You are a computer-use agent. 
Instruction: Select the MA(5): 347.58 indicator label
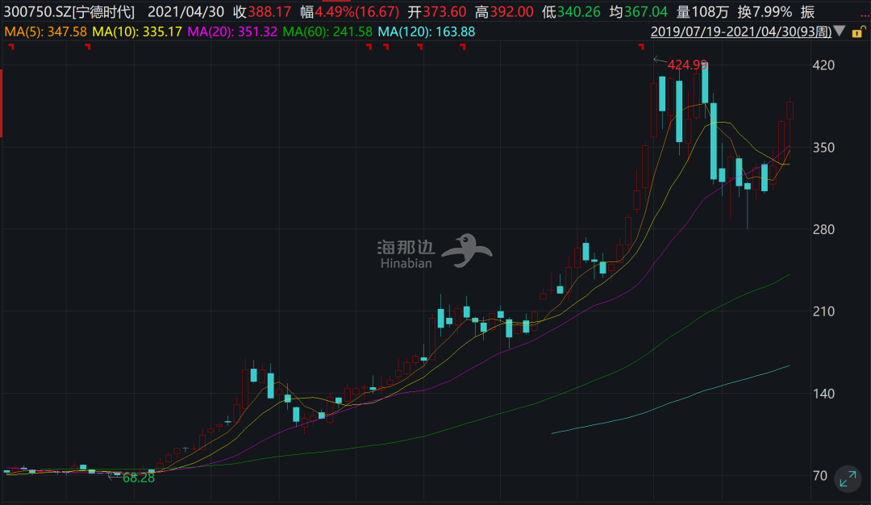click(45, 31)
